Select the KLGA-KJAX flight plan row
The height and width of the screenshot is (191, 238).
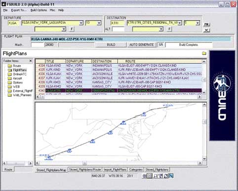tap(119, 74)
